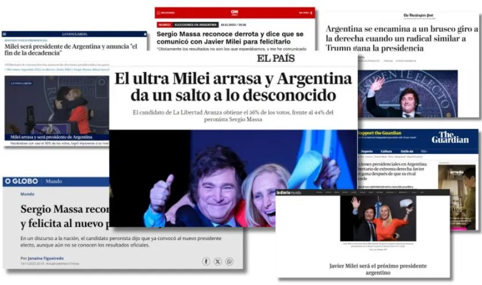Click The Guardian logo
This screenshot has width=482, height=285.
tap(450, 138)
